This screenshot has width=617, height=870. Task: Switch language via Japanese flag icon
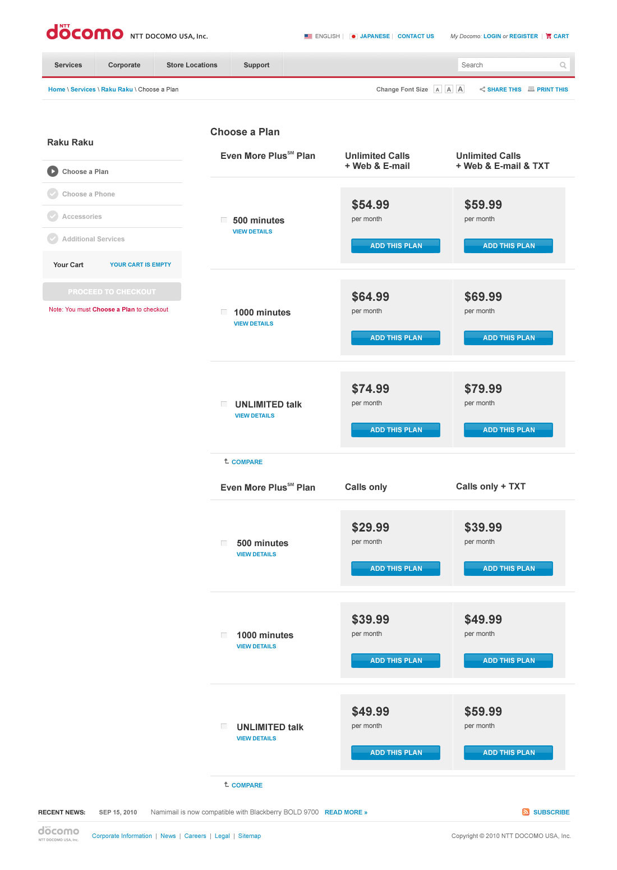[353, 36]
